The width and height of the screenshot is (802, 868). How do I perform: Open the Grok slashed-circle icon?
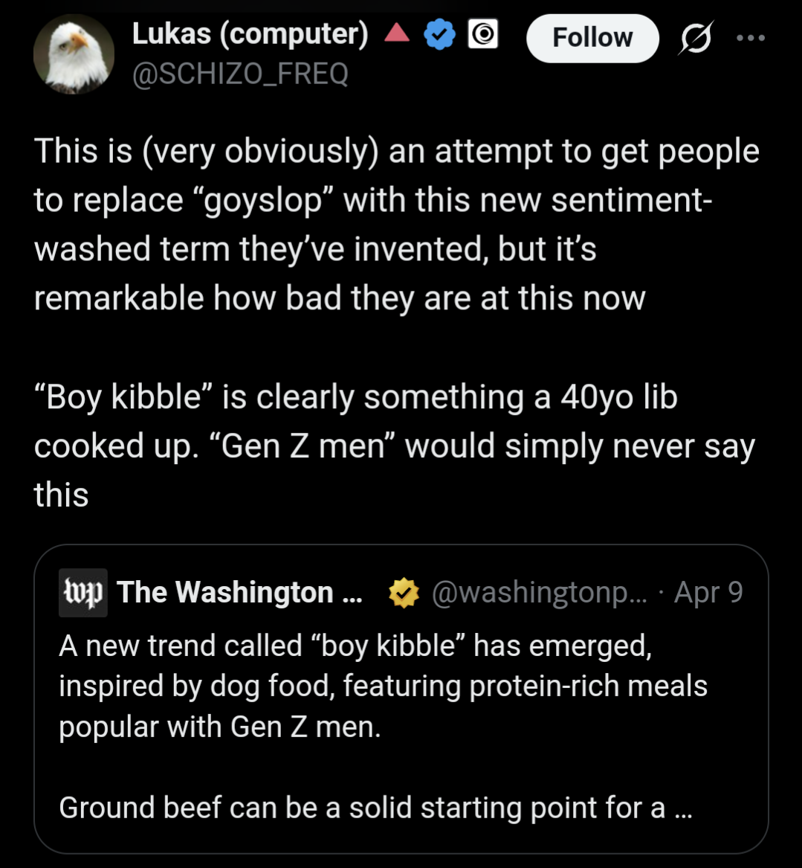[x=695, y=38]
